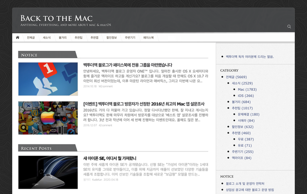307x194 pixels.
Task: Open post title about 2016년 최고의 Mac 앱 설문조사
Action: point(144,104)
